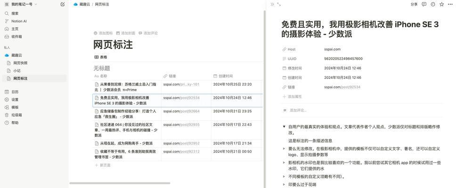The image size is (456, 188).
Task: Expand the toggle 影相机的水印也是我比较喜欢
Action: (284, 163)
